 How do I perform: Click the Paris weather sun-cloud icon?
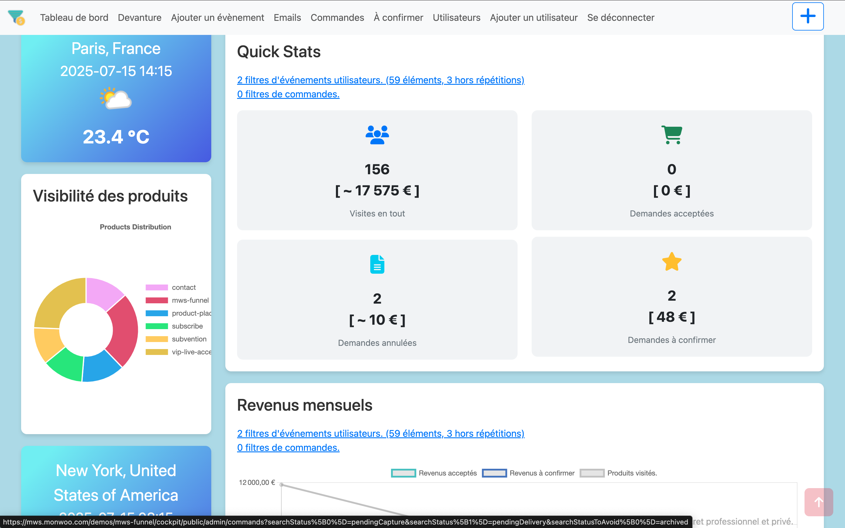pyautogui.click(x=116, y=99)
